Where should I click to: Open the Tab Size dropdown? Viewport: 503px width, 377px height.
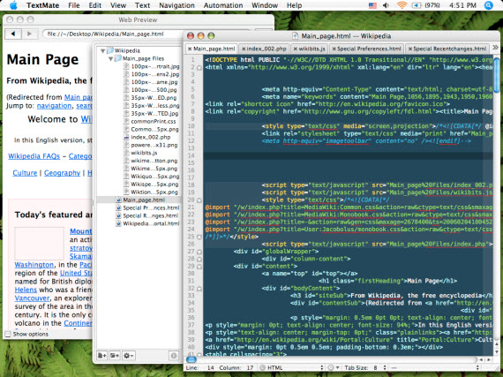(x=365, y=367)
